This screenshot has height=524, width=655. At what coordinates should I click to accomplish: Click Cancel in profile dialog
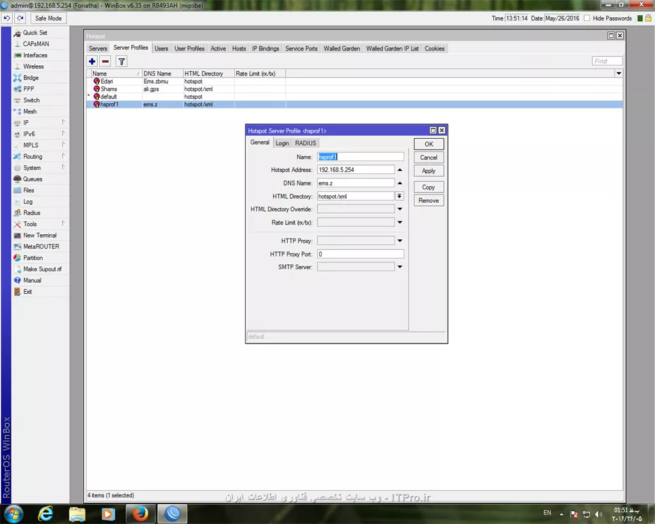429,157
